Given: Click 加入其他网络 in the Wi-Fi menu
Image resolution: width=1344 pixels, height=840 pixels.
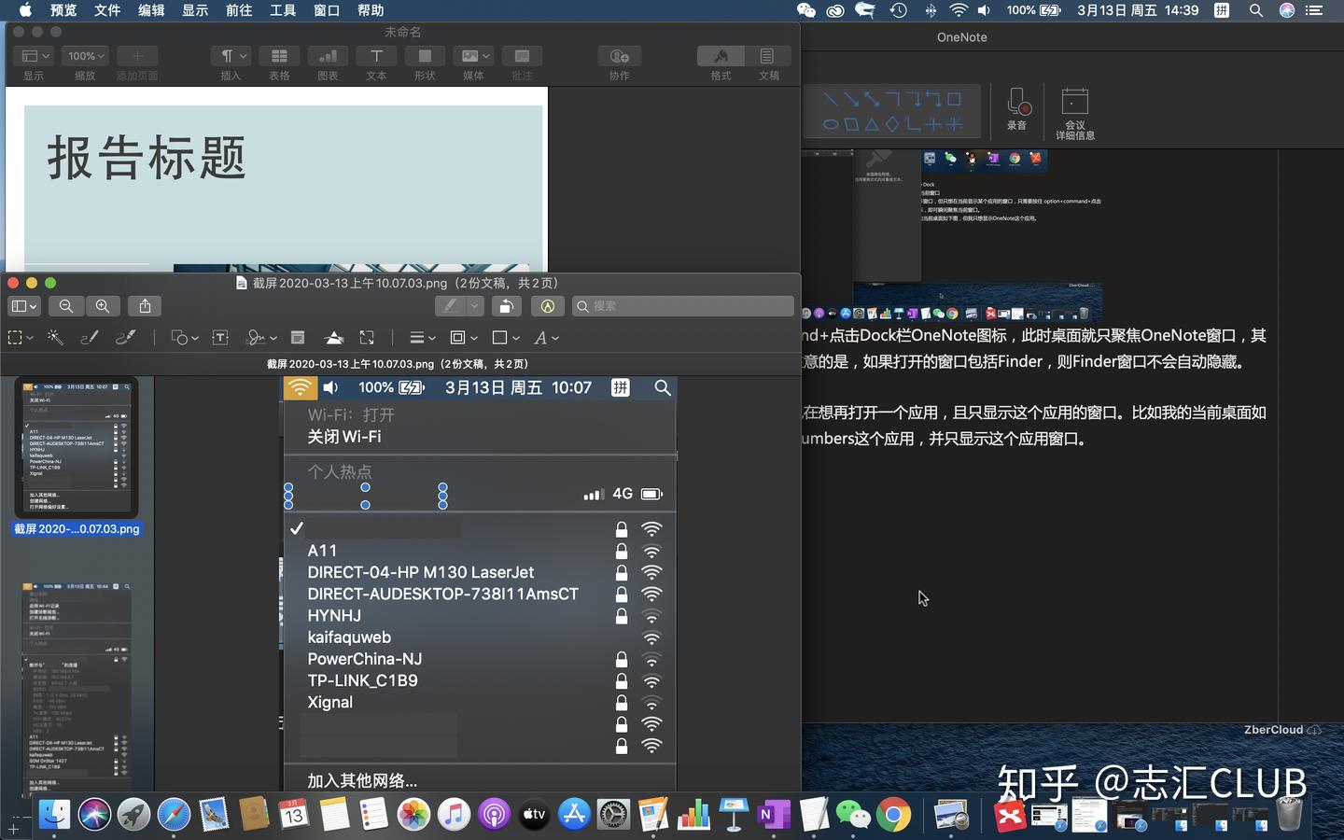Looking at the screenshot, I should click(x=361, y=780).
